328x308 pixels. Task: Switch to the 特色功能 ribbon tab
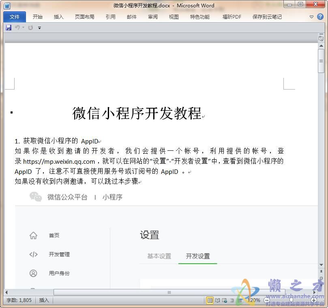tap(200, 17)
